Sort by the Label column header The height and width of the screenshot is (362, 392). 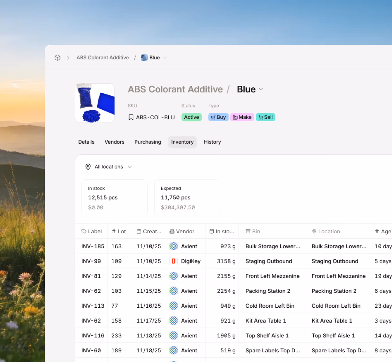[91, 231]
